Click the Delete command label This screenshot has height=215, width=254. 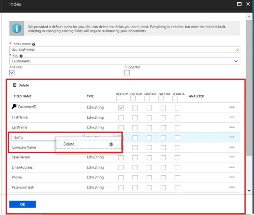[24, 85]
